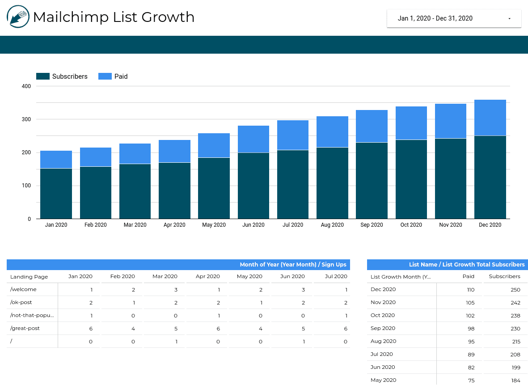Click the Sep 2020 Paid bar segment
Image resolution: width=528 pixels, height=385 pixels.
372,126
